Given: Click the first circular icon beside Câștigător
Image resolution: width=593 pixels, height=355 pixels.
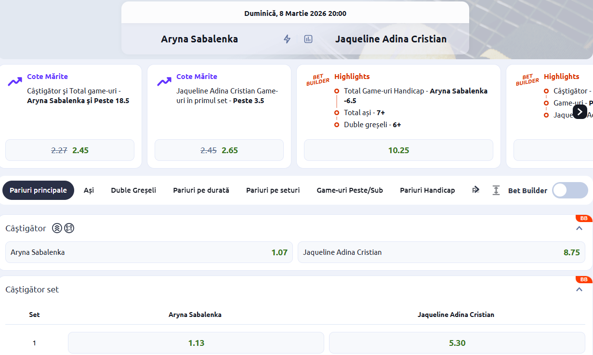Looking at the screenshot, I should point(57,228).
